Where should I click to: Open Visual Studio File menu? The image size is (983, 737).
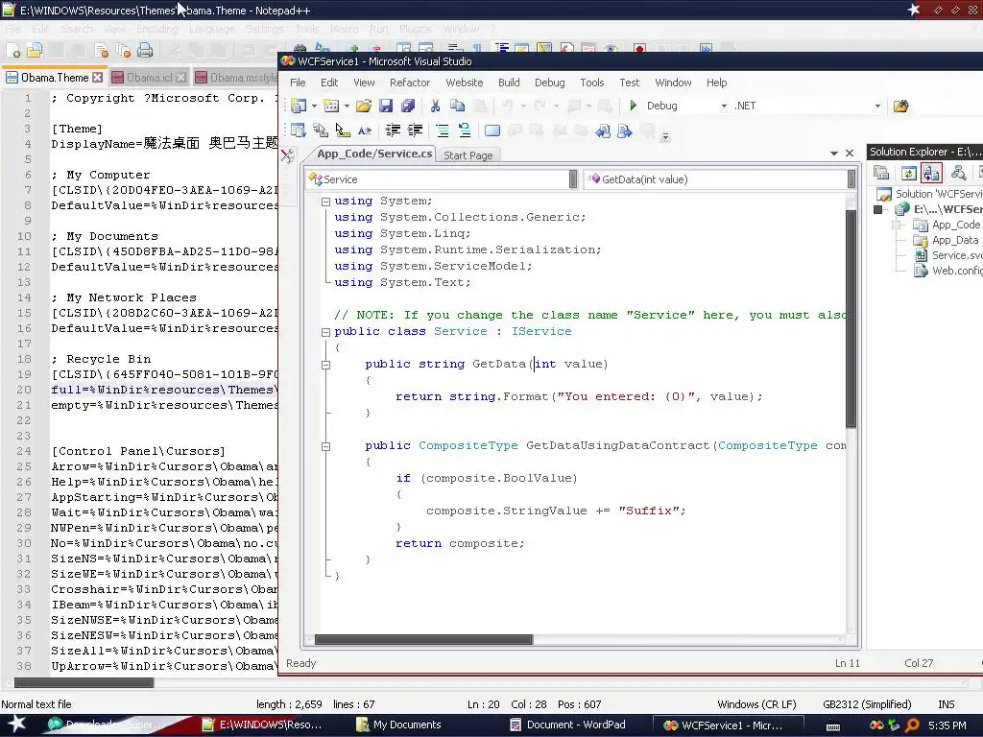point(298,83)
